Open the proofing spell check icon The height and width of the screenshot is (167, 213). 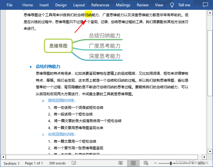tap(74, 163)
